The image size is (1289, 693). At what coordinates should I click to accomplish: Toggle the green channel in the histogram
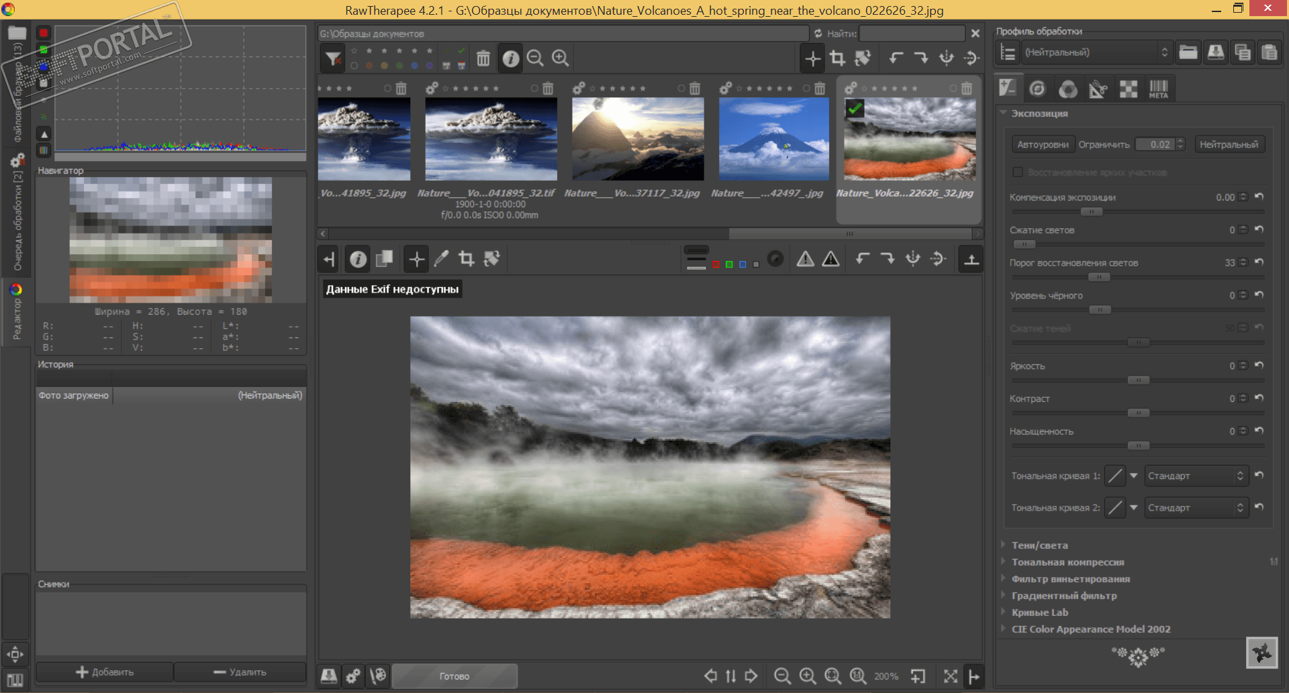44,50
